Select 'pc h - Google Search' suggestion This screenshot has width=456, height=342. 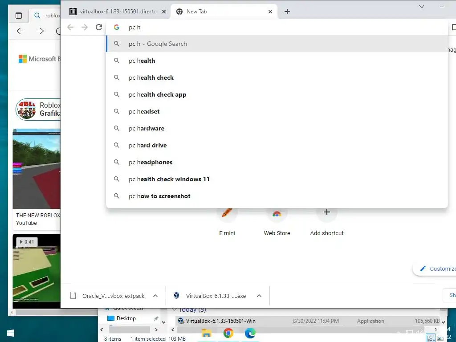[x=277, y=44]
